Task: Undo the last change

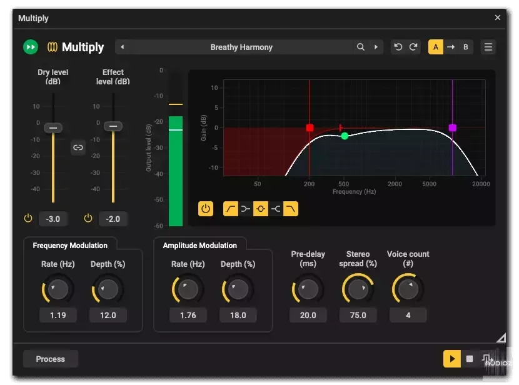Action: tap(398, 47)
